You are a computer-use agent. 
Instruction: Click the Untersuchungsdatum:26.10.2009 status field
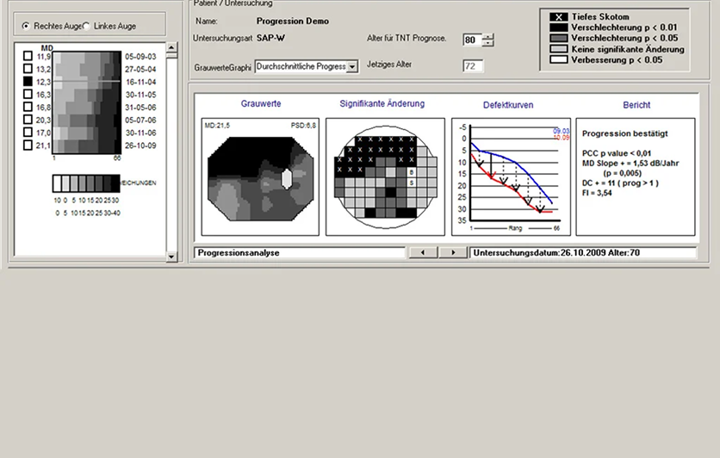(x=583, y=253)
